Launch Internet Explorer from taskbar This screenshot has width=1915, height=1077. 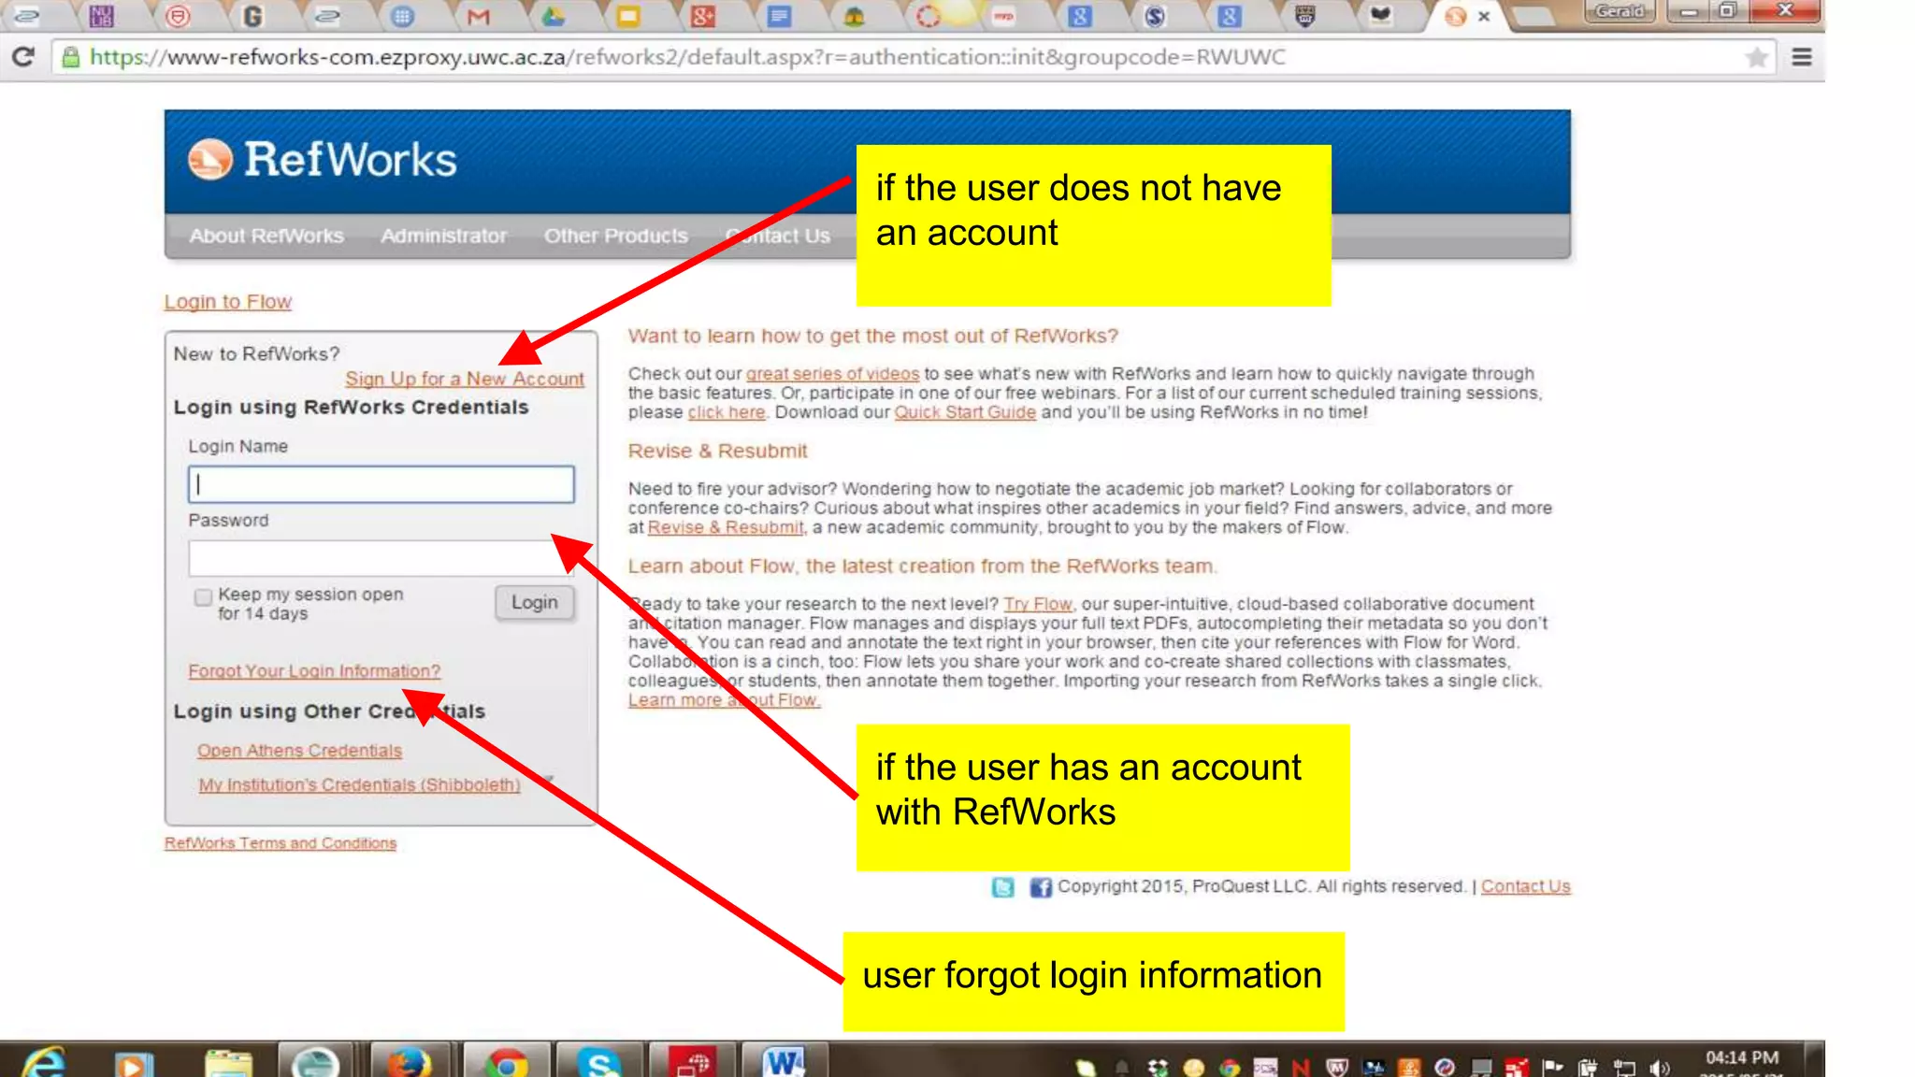(x=44, y=1063)
